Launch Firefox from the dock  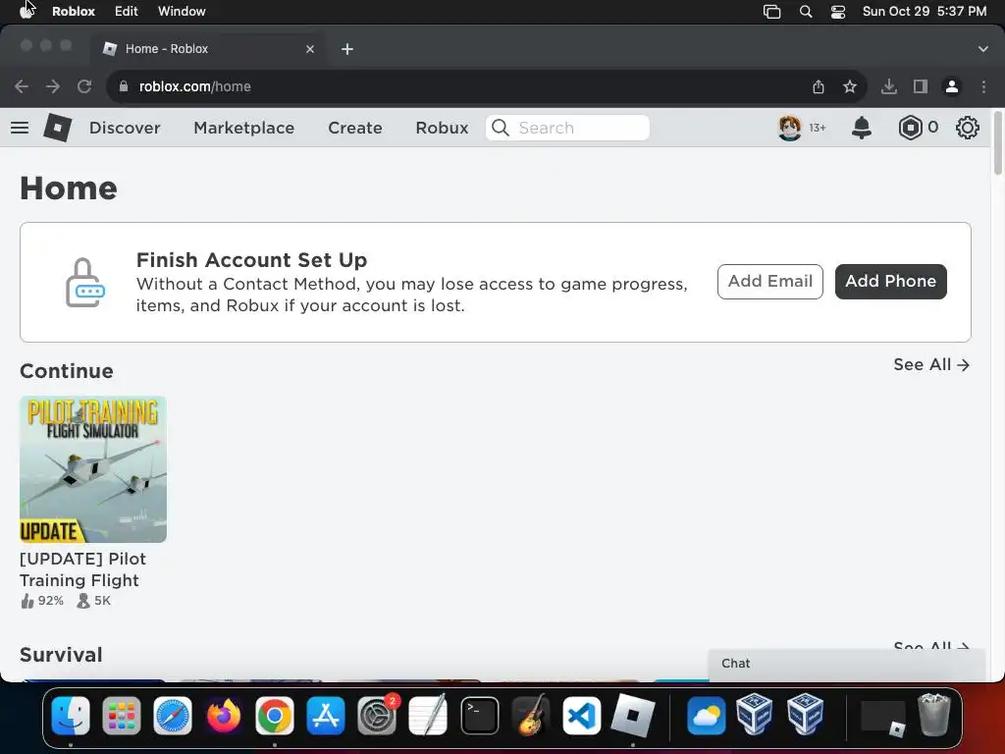tap(224, 716)
